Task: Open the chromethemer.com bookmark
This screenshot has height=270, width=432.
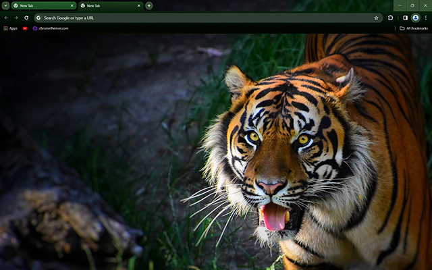Action: (51, 28)
